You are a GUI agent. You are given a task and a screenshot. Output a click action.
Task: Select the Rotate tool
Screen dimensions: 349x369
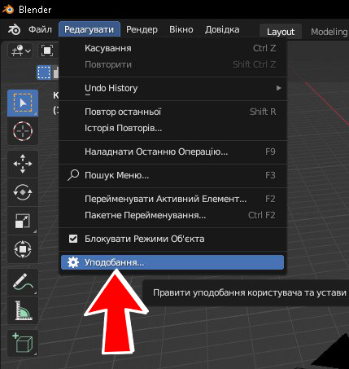[x=23, y=192]
